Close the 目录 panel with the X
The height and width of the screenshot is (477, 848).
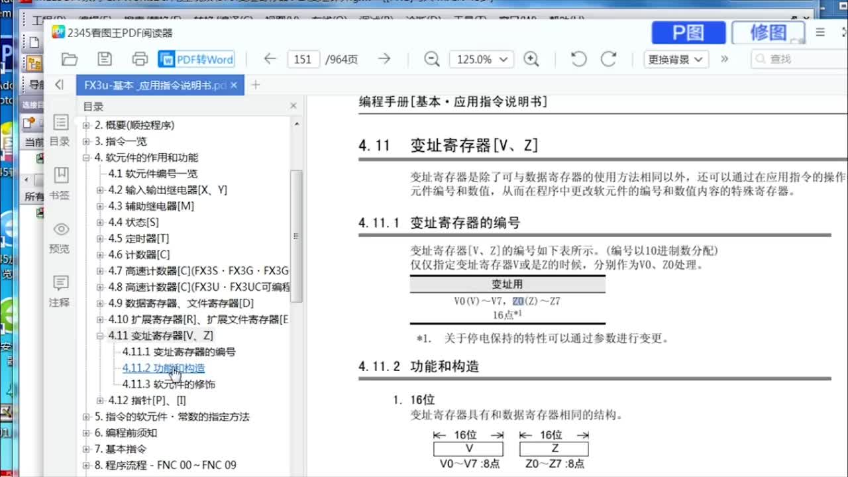[293, 106]
